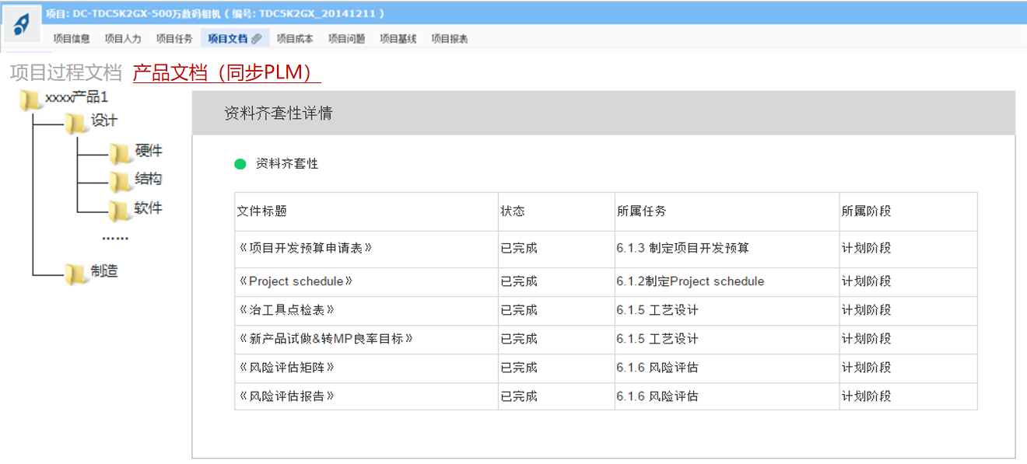Select the 产品文档（同步PLM）link

(x=226, y=73)
